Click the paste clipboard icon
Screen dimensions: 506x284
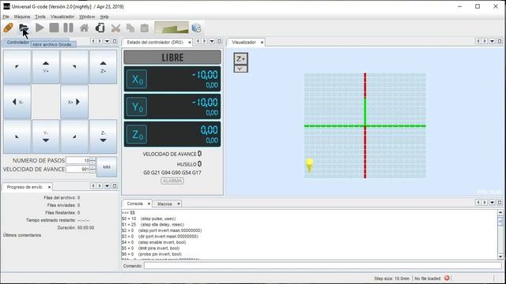[145, 28]
